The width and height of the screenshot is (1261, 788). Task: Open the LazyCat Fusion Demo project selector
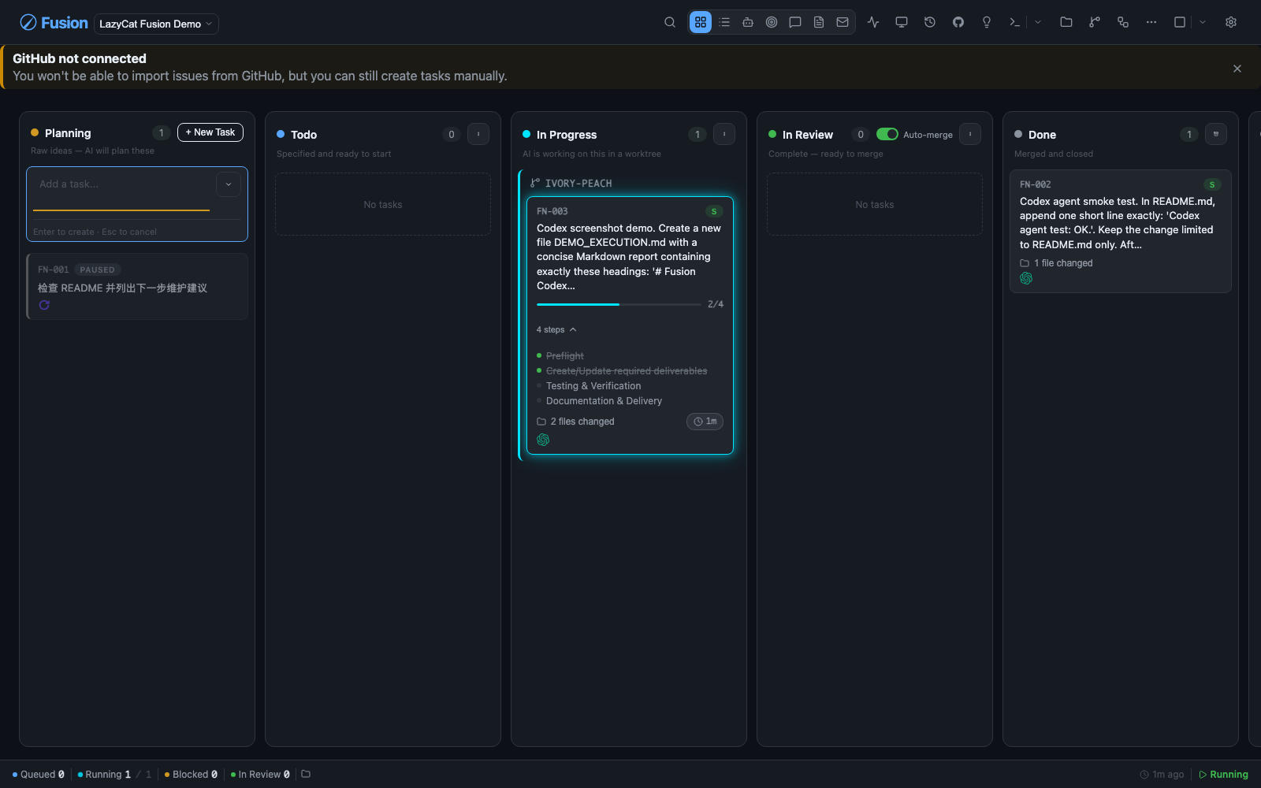(x=156, y=24)
